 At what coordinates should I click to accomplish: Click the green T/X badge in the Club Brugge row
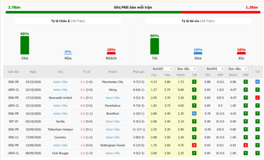(257, 153)
